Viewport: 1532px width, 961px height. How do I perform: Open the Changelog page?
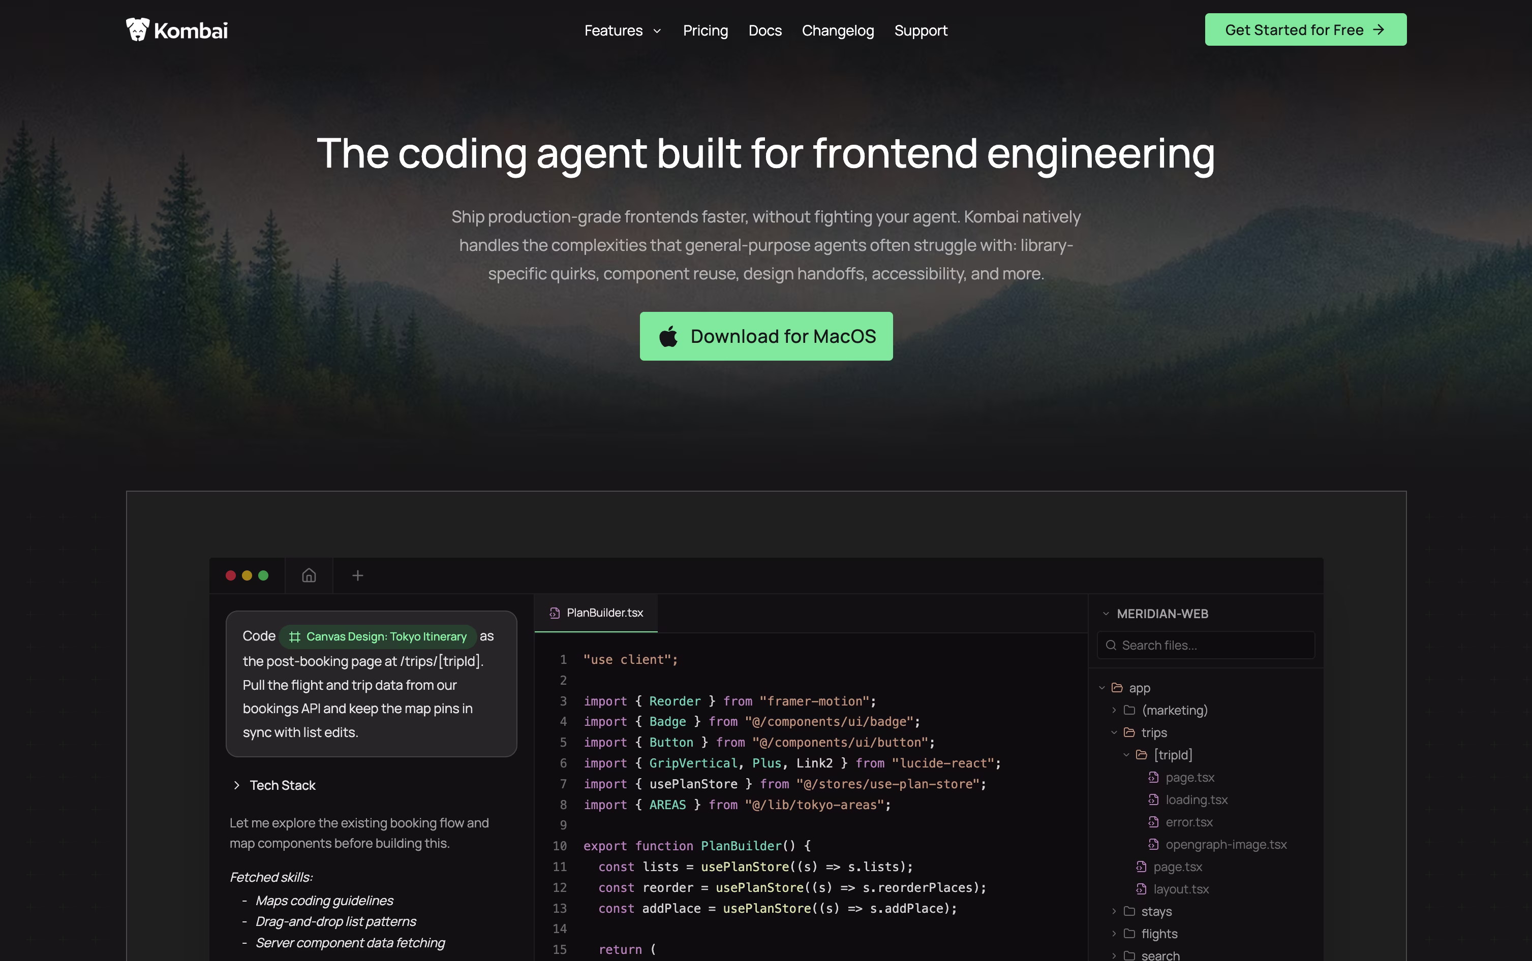coord(838,30)
